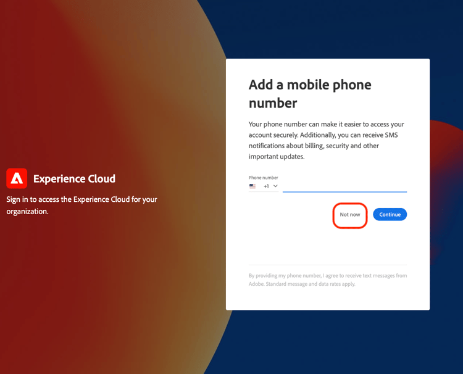Click the phrase important updates in description
Screen dimensions: 463x374
pyautogui.click(x=277, y=156)
